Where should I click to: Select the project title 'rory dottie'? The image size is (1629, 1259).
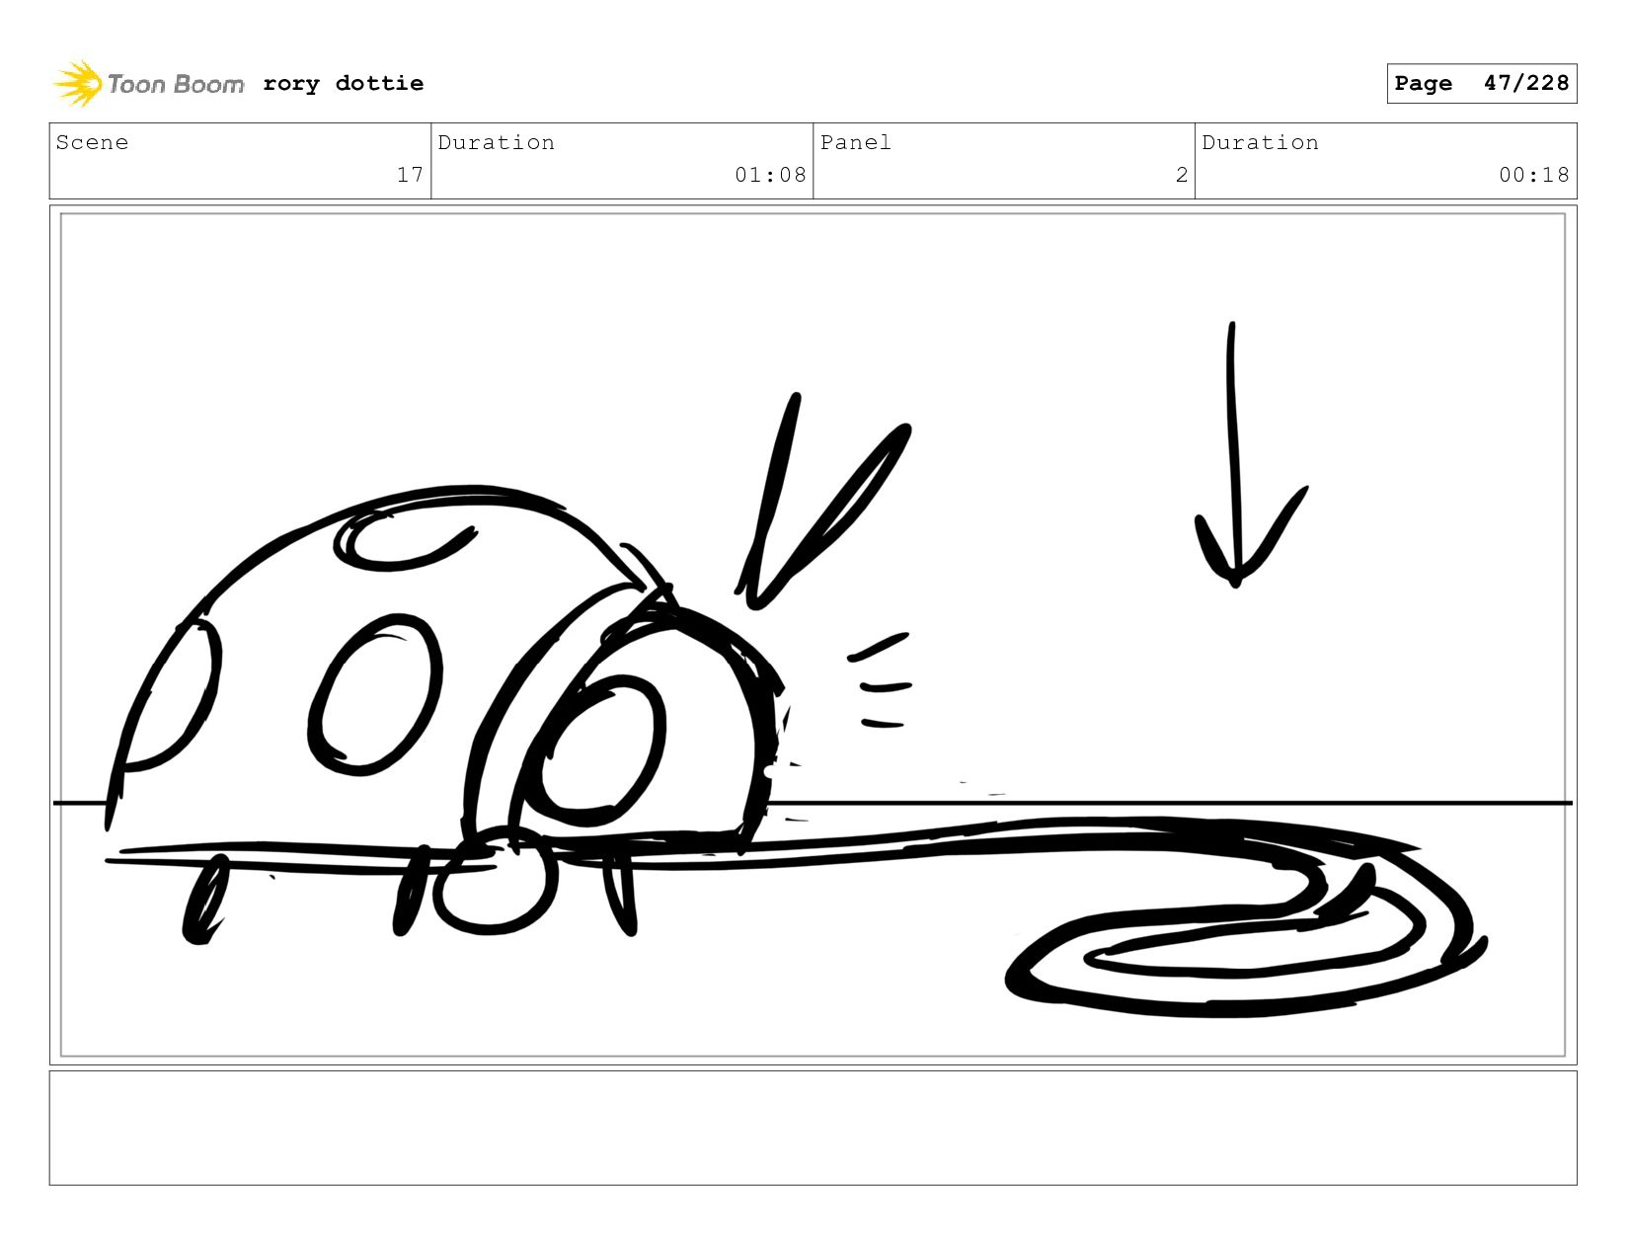[344, 84]
